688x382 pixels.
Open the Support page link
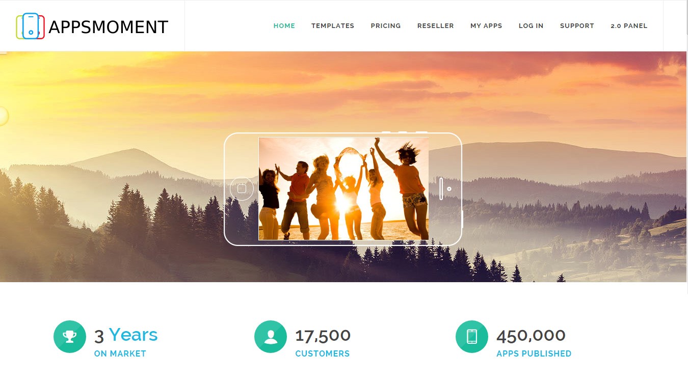[577, 26]
